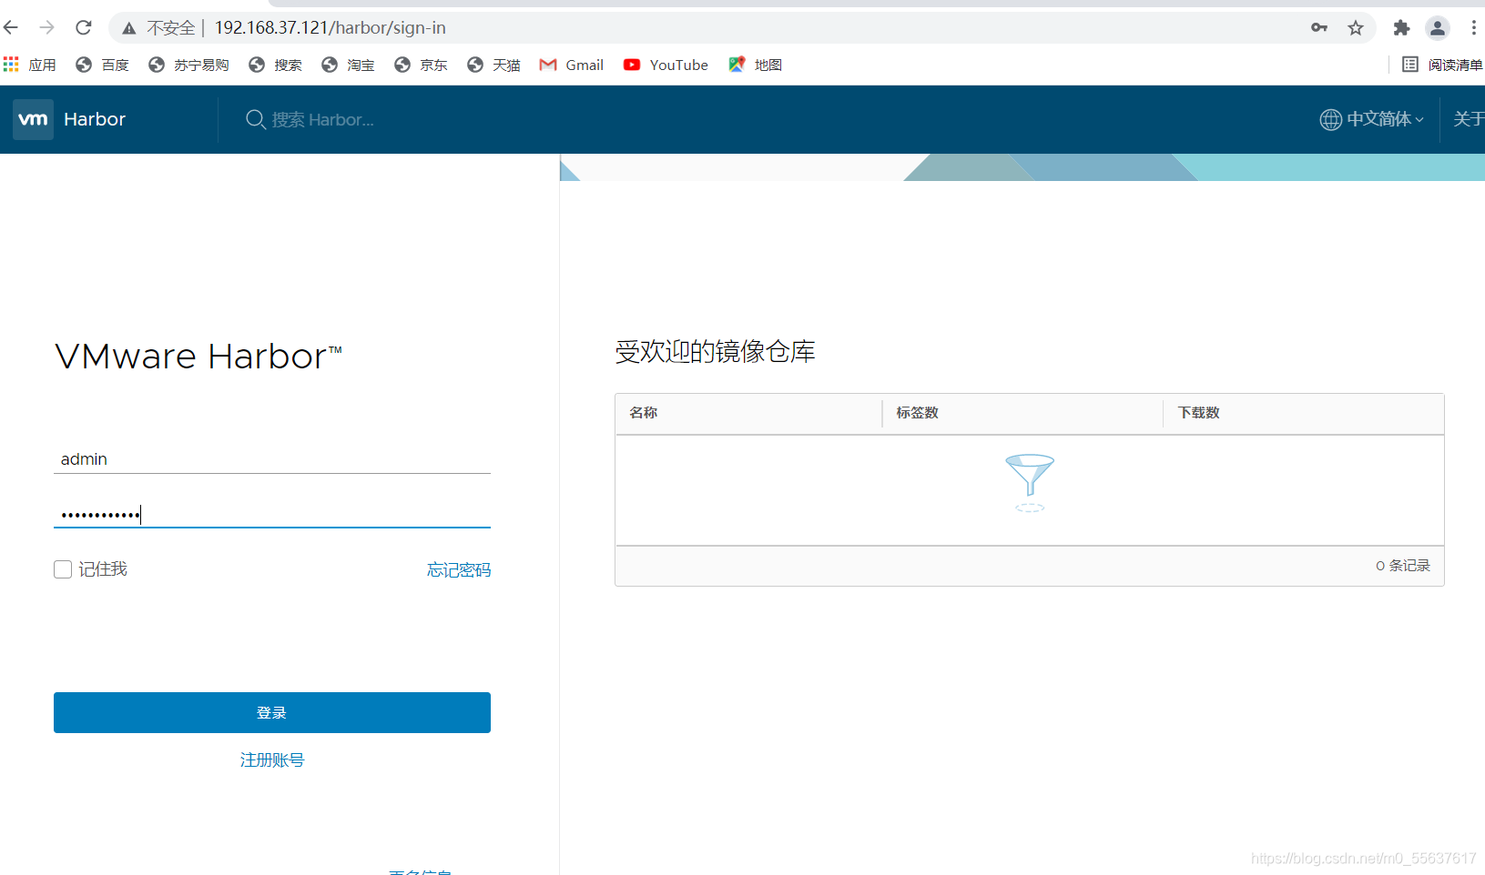Open the 搜索 bookmark
This screenshot has height=875, width=1485.
[275, 65]
